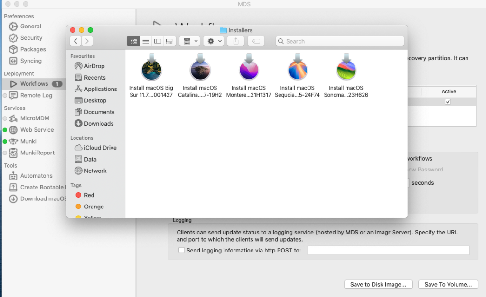Image resolution: width=486 pixels, height=297 pixels.
Task: Select AirDrop in Finder sidebar
Action: point(90,66)
